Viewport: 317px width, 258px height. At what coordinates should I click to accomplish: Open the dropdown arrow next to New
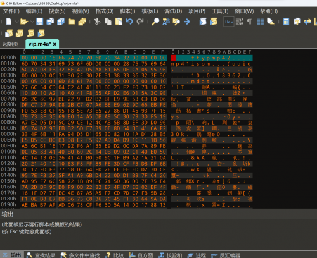[16, 21]
